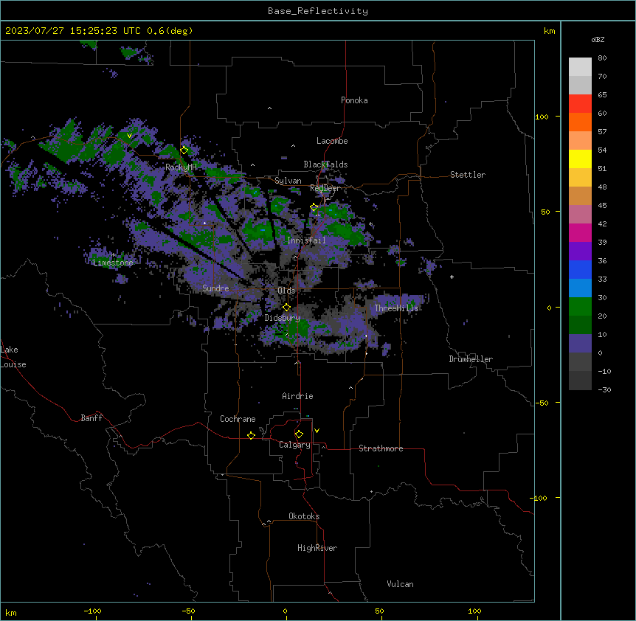Click the HighRiver map label
The width and height of the screenshot is (636, 621).
[317, 548]
